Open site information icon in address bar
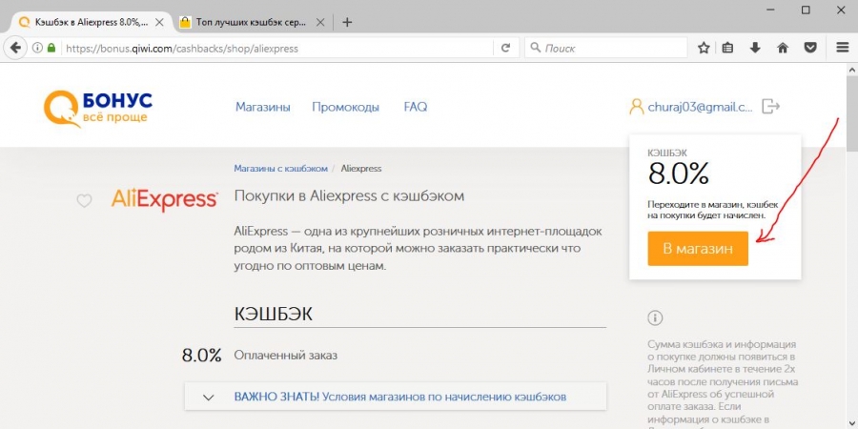The height and width of the screenshot is (429, 858). tap(37, 49)
